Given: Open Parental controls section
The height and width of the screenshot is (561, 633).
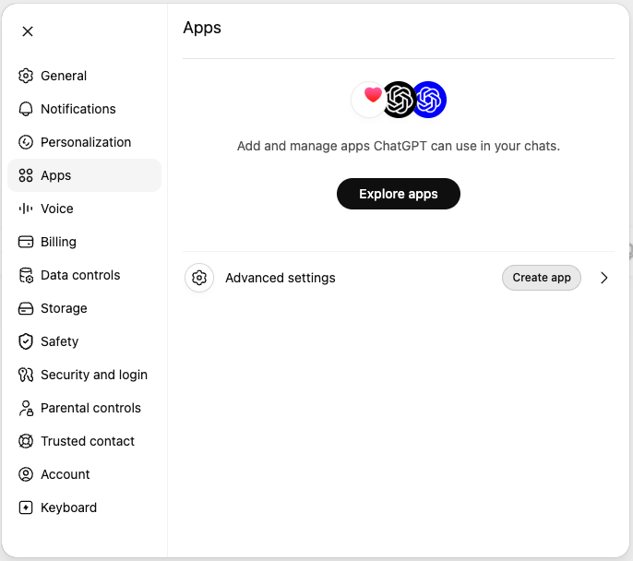Looking at the screenshot, I should (84, 408).
